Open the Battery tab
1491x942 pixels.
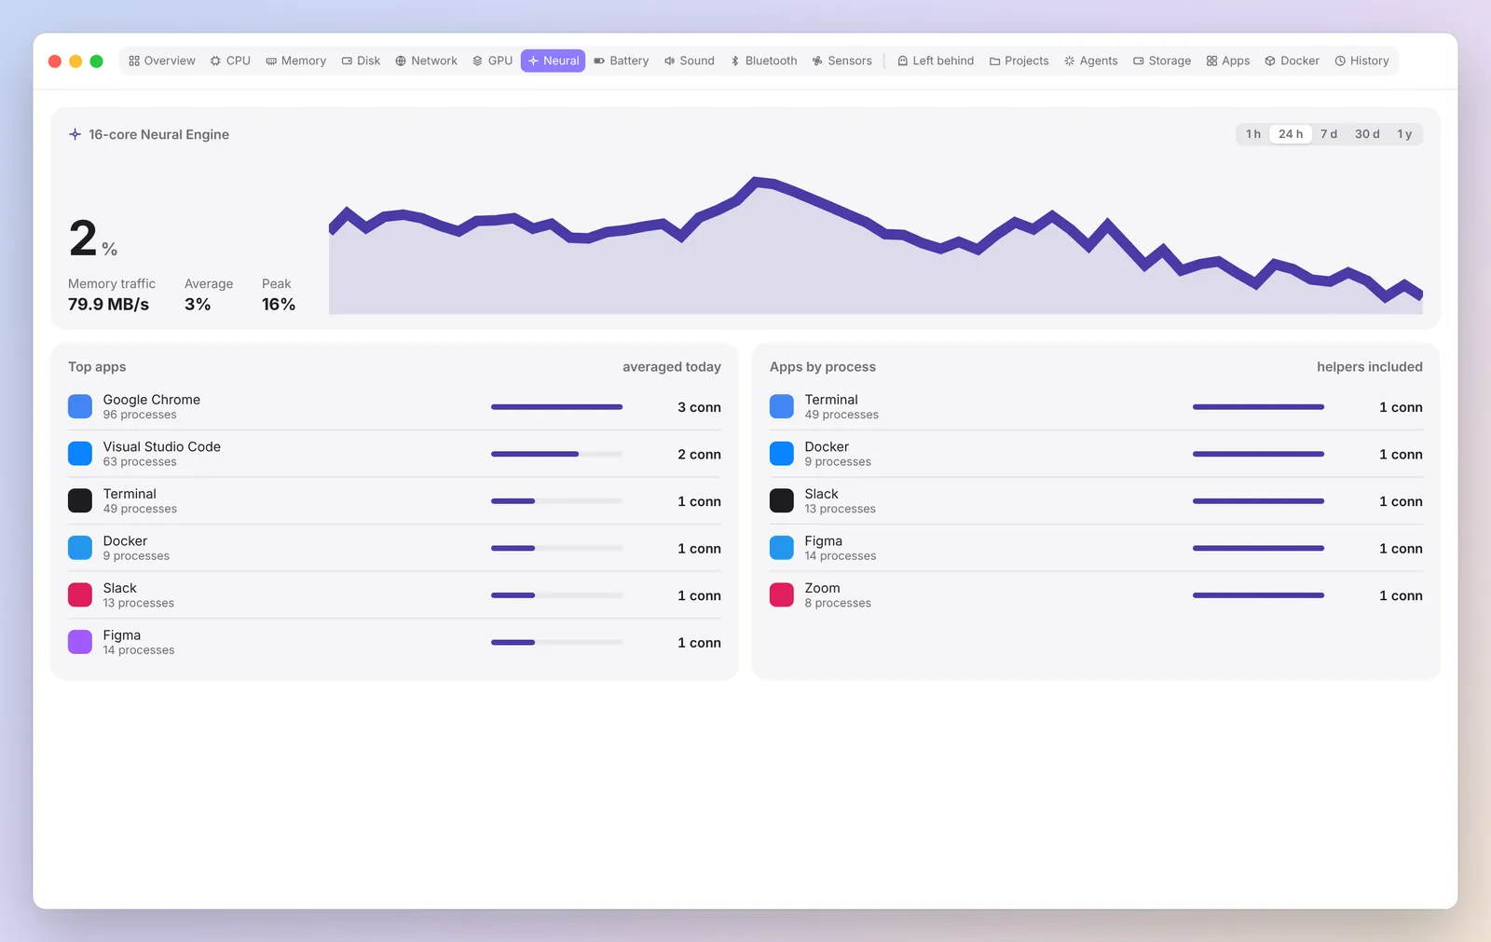click(622, 61)
